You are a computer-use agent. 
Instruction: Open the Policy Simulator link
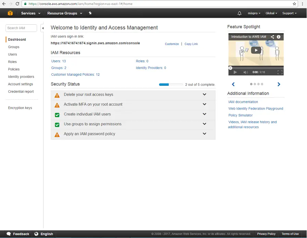(241, 116)
